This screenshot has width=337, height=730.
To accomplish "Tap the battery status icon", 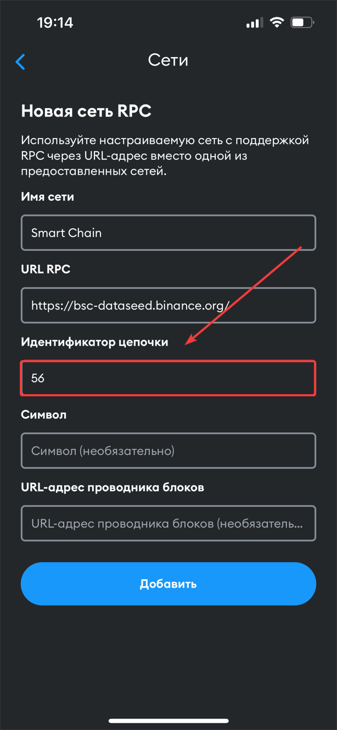I will (x=302, y=23).
